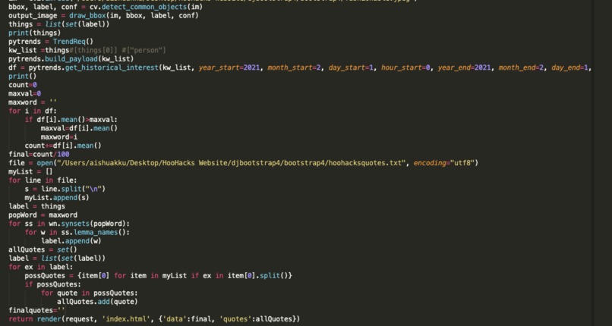Click the month_start=2 argument
The width and height of the screenshot is (612, 326).
tap(294, 67)
